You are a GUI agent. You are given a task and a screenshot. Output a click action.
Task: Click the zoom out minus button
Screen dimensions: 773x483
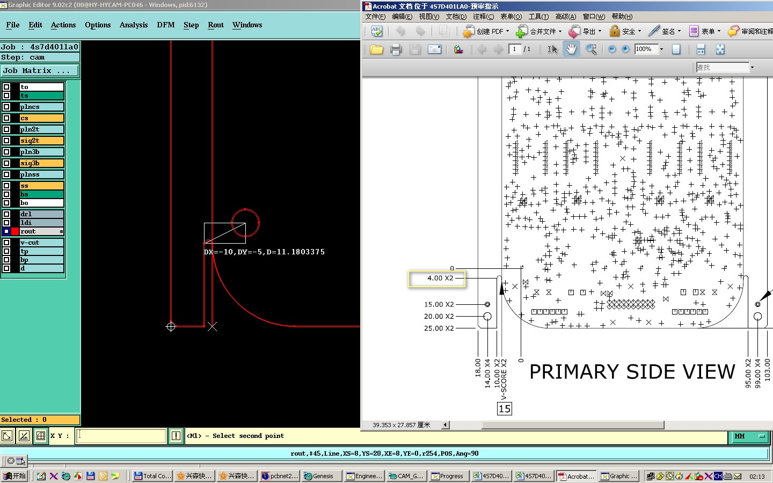(x=612, y=49)
